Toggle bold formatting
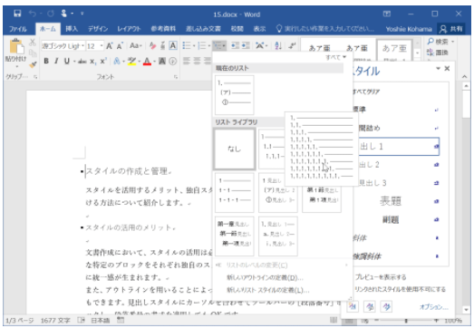Screen dimensions: 474x328 click(x=46, y=61)
